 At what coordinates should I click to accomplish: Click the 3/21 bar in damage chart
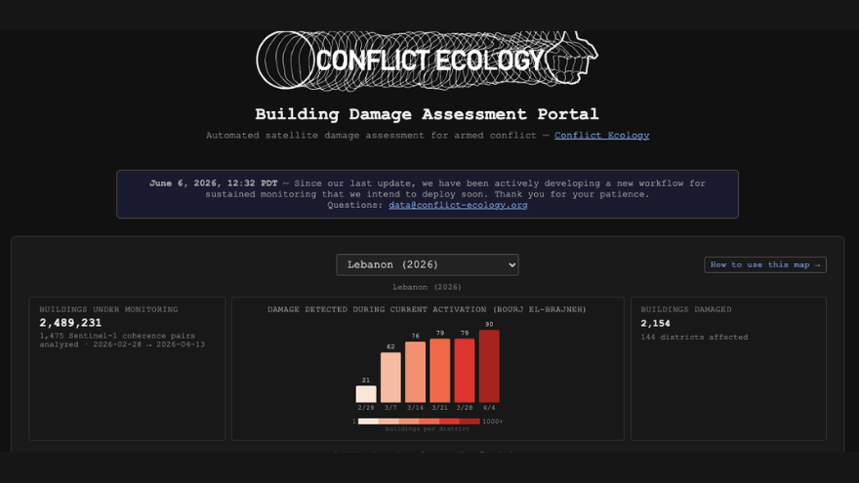440,370
